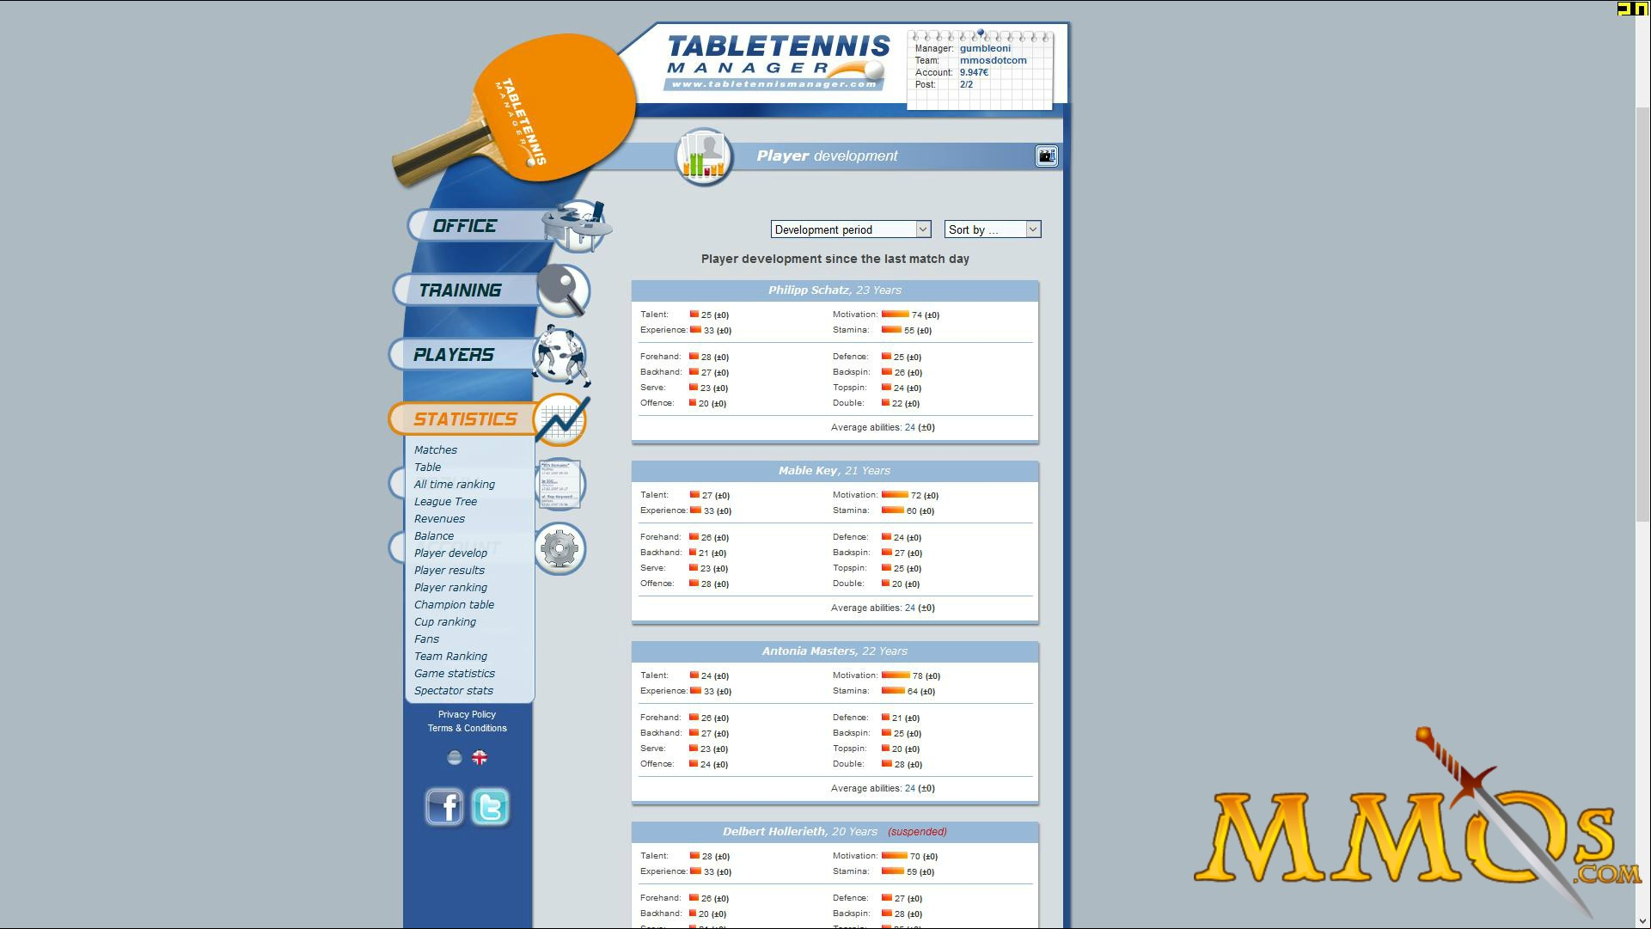
Task: Click Mable Key player header
Action: (x=835, y=471)
